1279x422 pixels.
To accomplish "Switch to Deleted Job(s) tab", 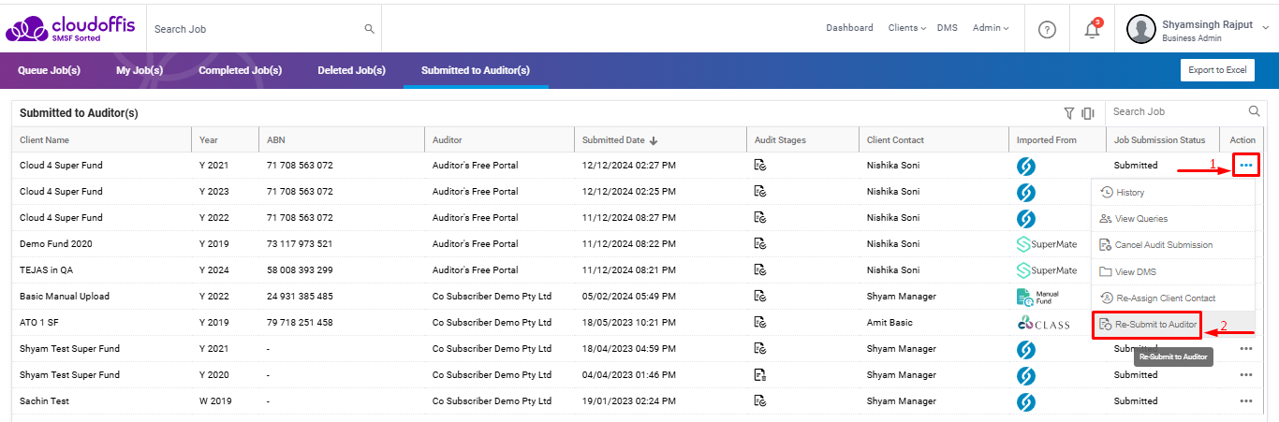I will click(351, 70).
